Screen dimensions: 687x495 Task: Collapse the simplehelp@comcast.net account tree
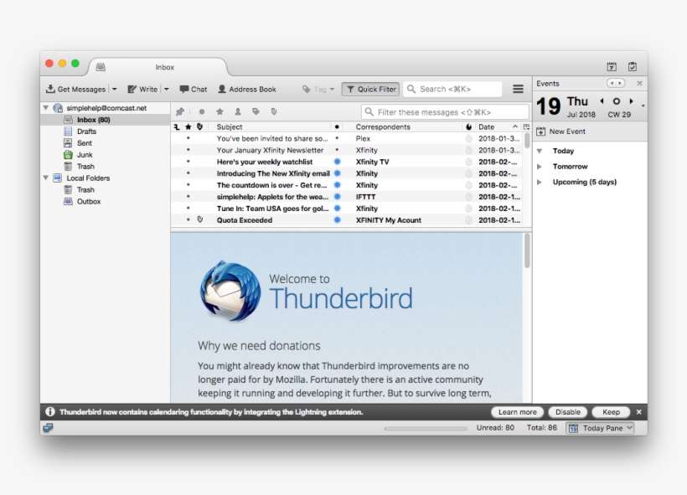[x=48, y=107]
